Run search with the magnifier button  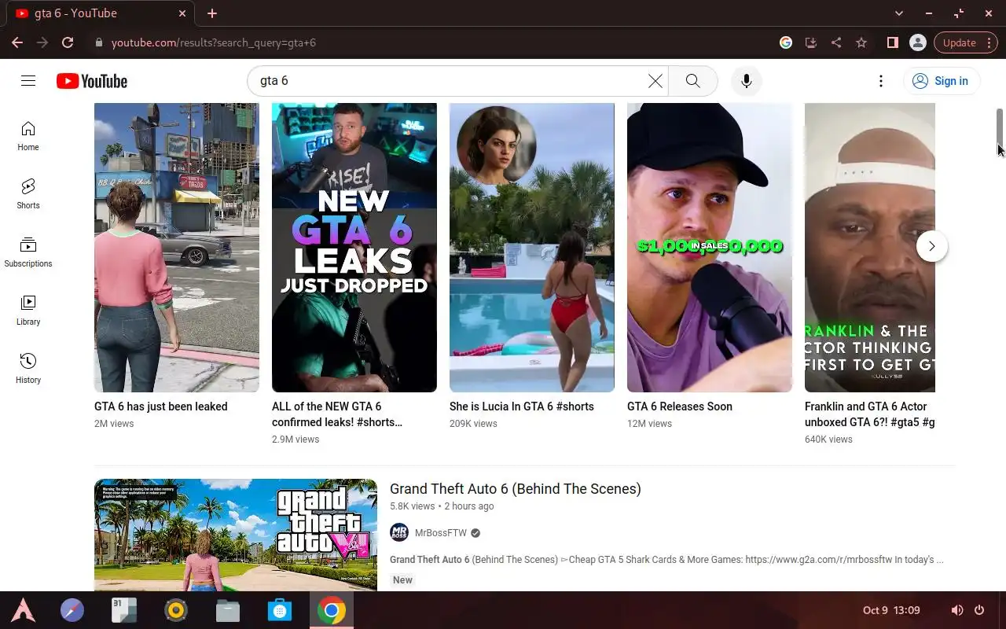692,81
